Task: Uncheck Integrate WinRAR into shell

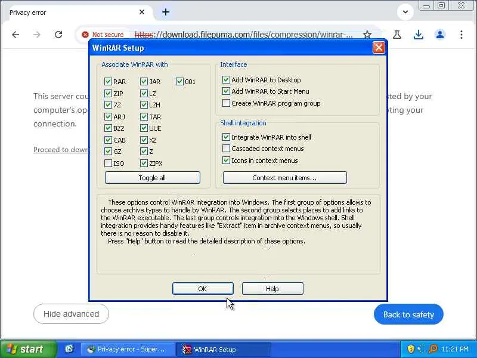Action: click(x=226, y=137)
